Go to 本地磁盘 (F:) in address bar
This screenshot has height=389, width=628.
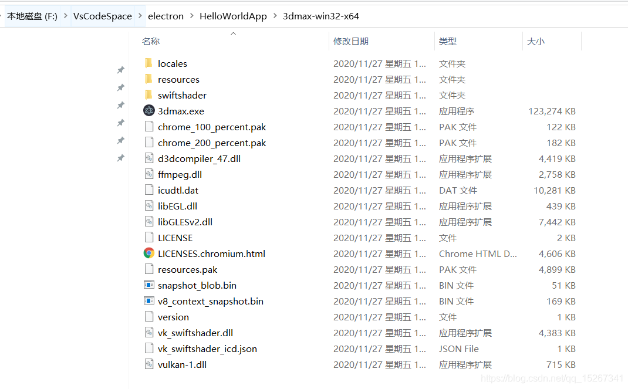tap(32, 16)
